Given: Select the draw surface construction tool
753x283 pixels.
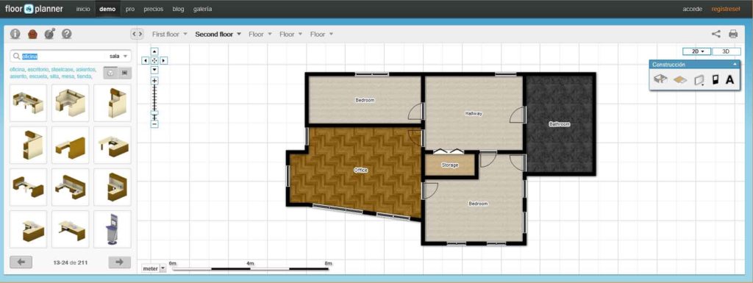Looking at the screenshot, I should [680, 79].
